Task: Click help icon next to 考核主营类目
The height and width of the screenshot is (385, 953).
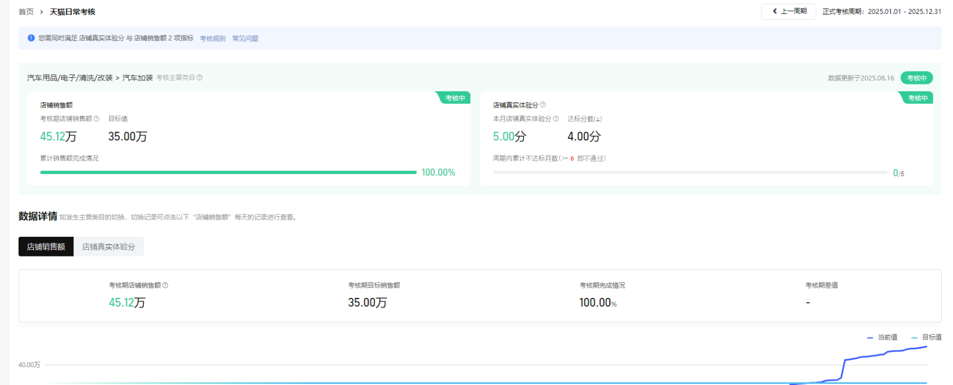Action: tap(200, 78)
